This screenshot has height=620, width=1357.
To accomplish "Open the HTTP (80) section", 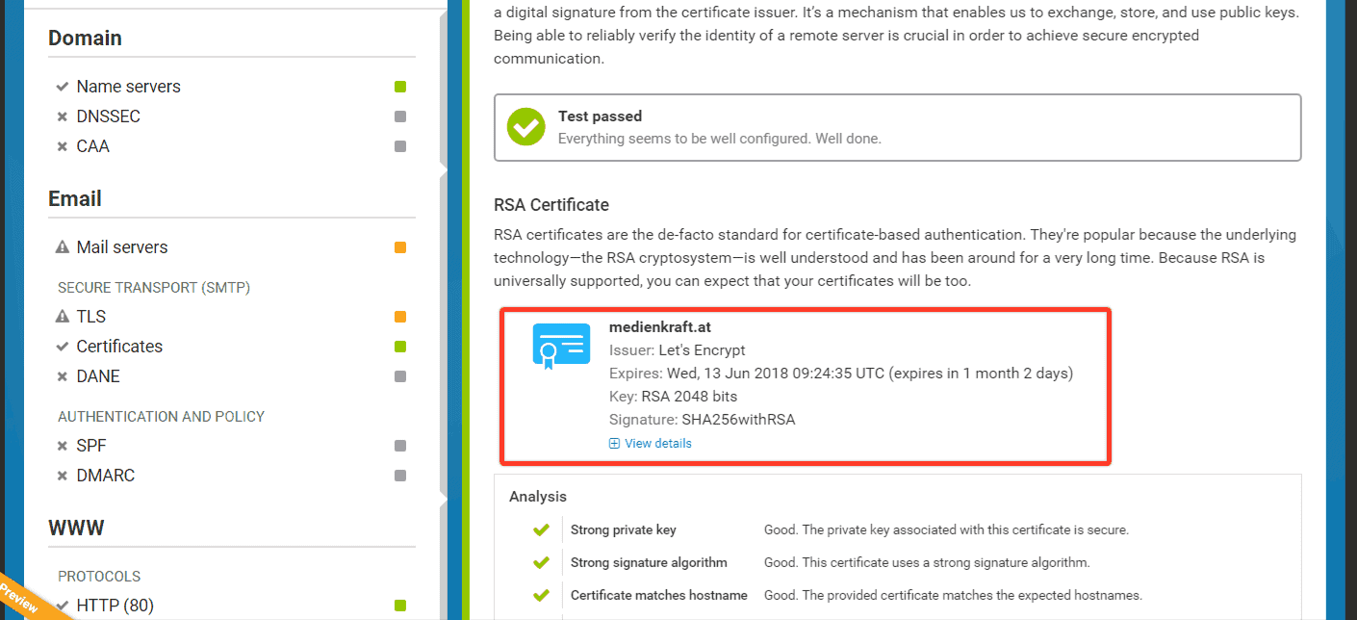I will (115, 606).
